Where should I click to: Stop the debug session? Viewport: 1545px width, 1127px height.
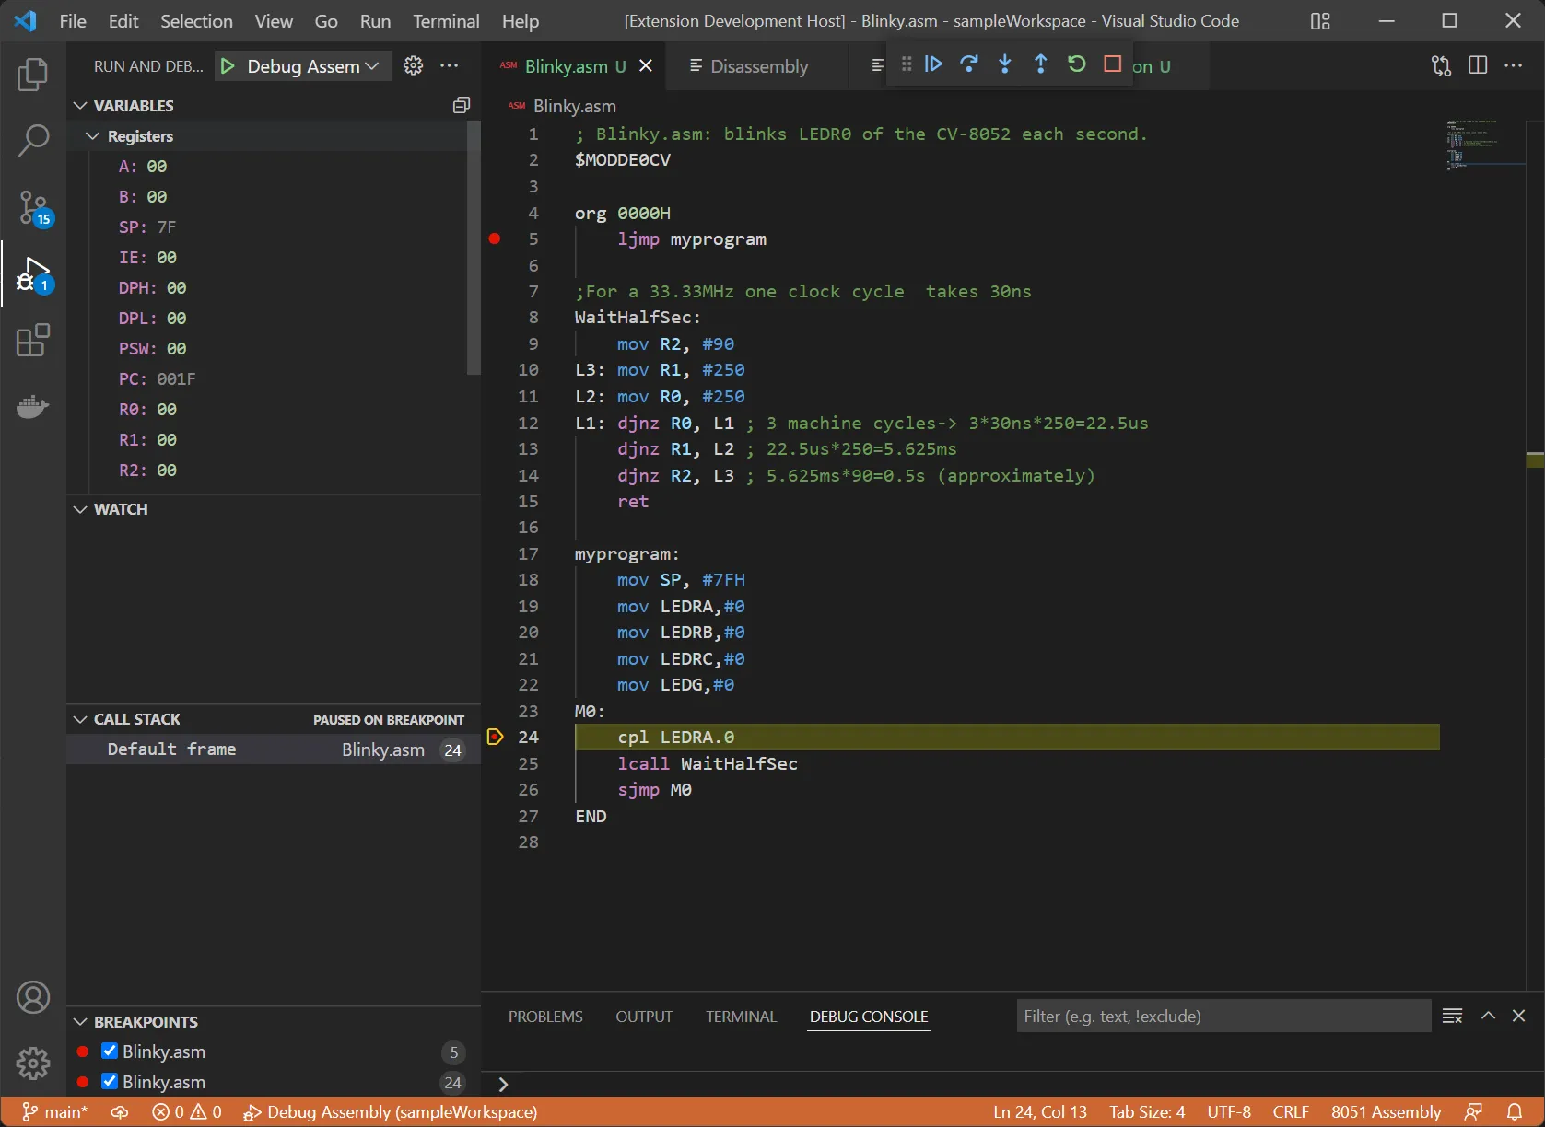[1113, 64]
